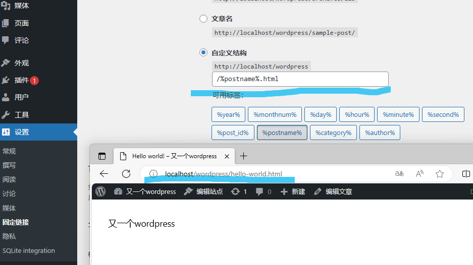Select the 自定义结构 radio button
473x265 pixels.
pyautogui.click(x=203, y=53)
